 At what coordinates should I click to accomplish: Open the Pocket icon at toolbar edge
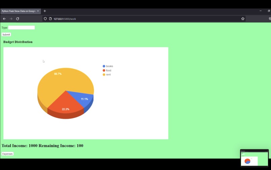270,19
